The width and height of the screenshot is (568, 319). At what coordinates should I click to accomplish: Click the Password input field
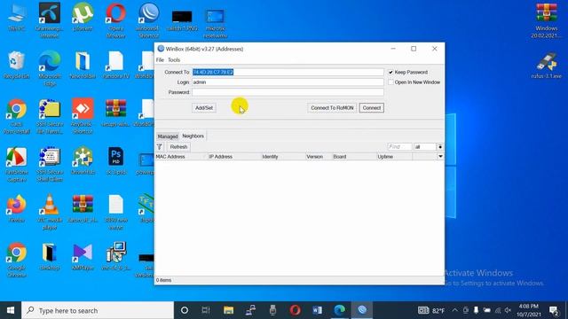click(288, 92)
